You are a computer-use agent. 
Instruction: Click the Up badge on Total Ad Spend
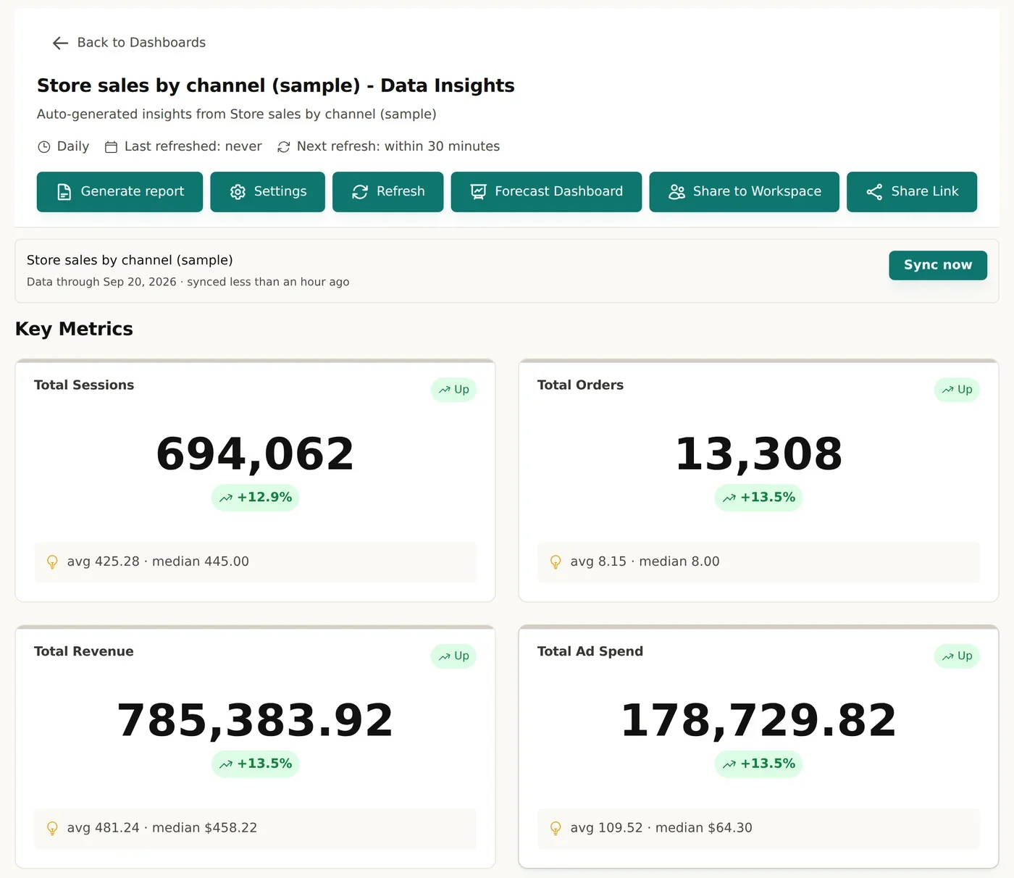click(957, 656)
